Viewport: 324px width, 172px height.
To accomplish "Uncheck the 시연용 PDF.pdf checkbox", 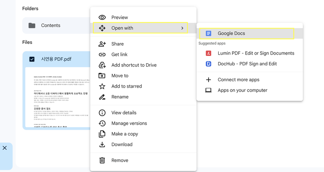I will [32, 59].
